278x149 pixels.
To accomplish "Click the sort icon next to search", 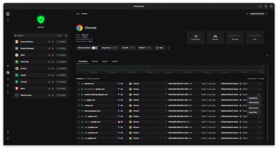I will [66, 36].
